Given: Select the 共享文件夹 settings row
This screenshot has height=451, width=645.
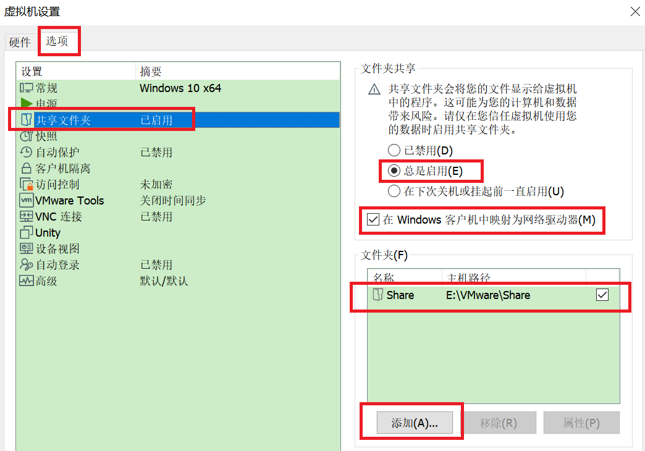Looking at the screenshot, I should pos(178,120).
